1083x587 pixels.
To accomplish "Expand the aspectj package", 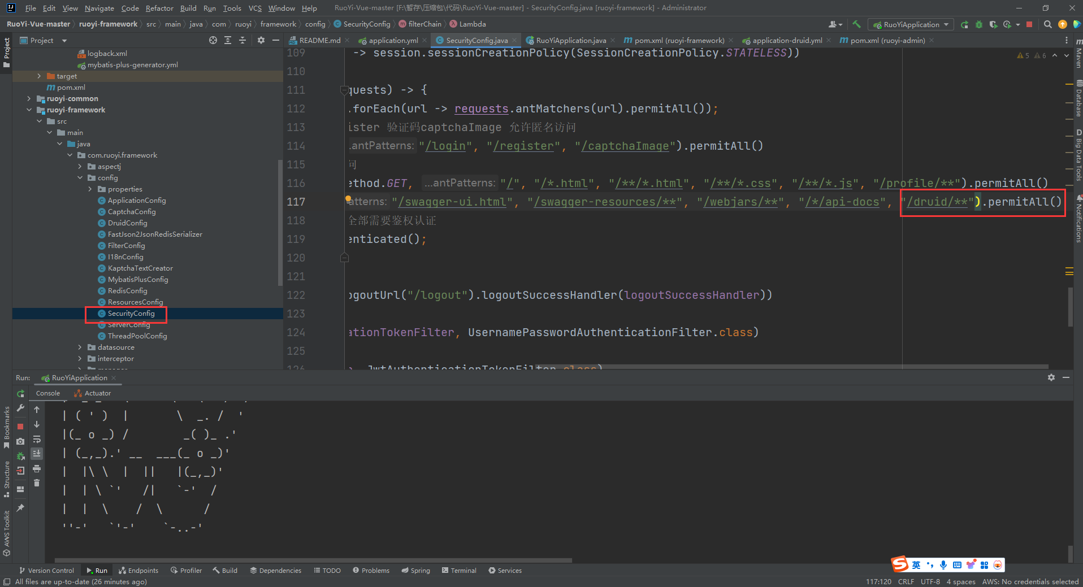I will pyautogui.click(x=80, y=167).
